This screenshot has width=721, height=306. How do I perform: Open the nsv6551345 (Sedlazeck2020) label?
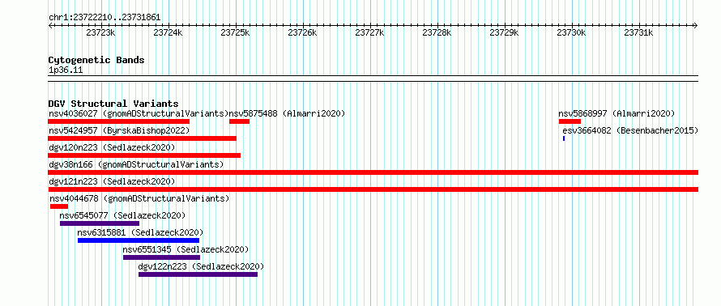coord(186,249)
